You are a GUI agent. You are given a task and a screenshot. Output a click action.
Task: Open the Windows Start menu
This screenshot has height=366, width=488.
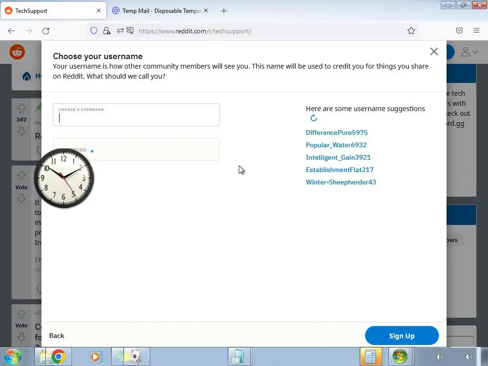(x=13, y=356)
